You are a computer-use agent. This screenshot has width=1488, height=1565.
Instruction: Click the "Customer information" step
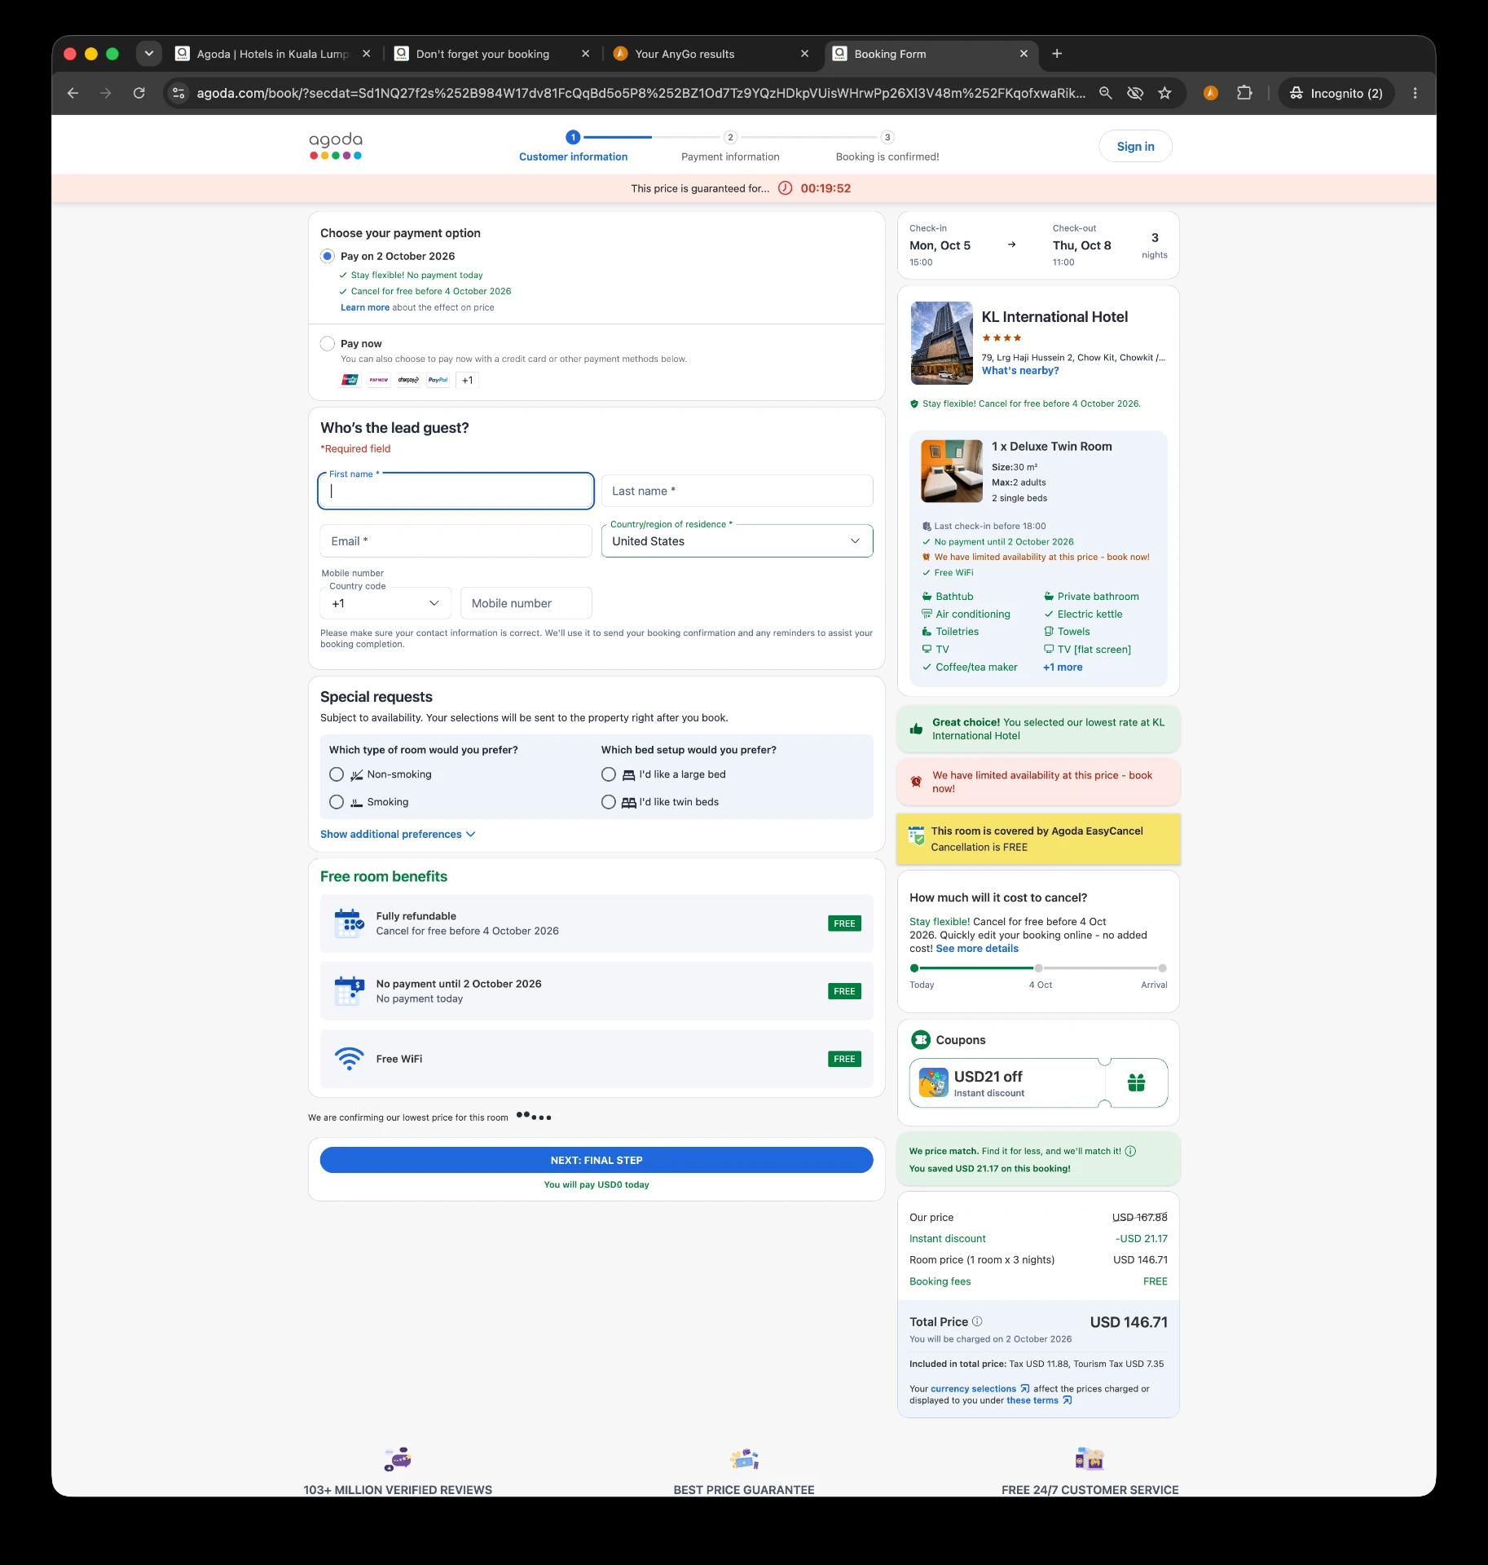click(573, 147)
